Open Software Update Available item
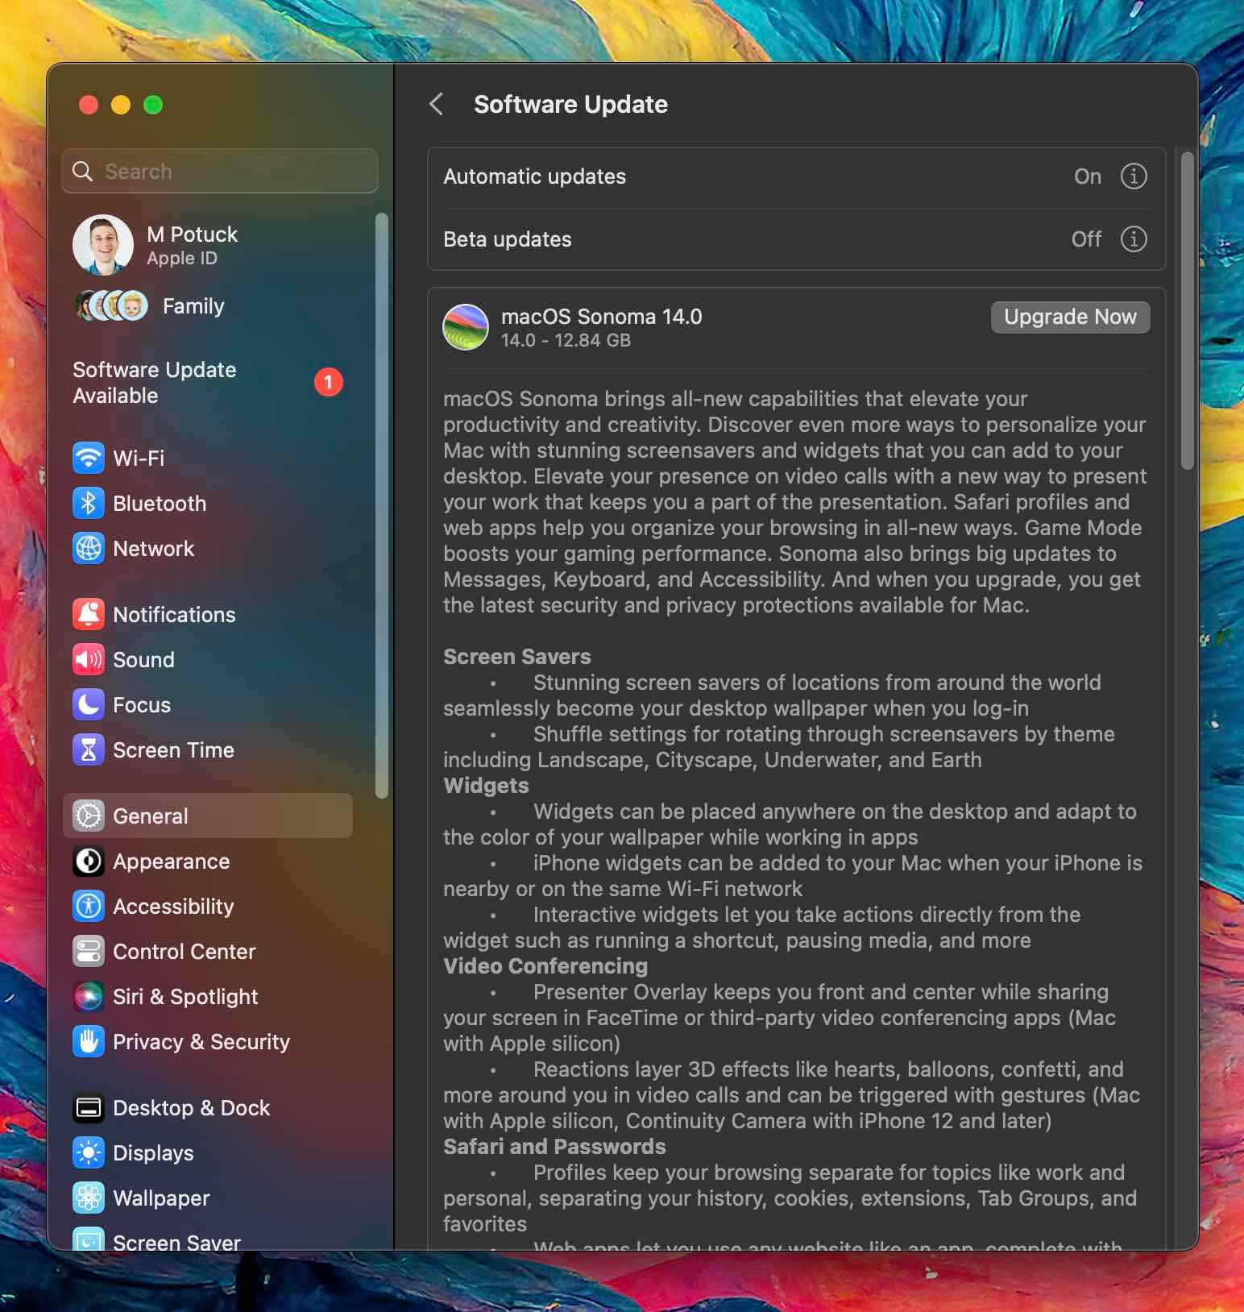1244x1312 pixels. (208, 382)
